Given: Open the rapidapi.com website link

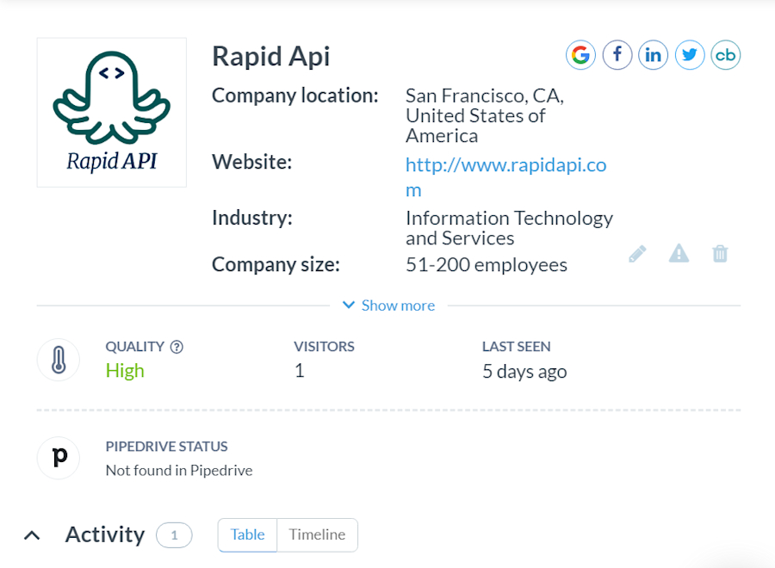Looking at the screenshot, I should (505, 164).
